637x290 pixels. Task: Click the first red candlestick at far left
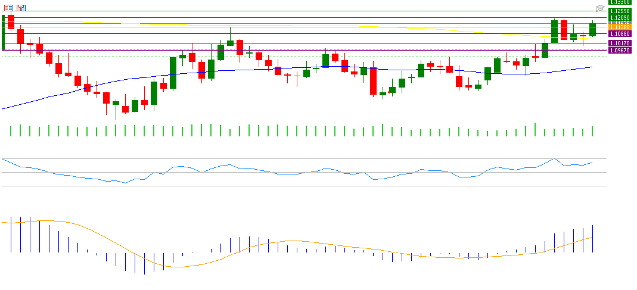(11, 21)
